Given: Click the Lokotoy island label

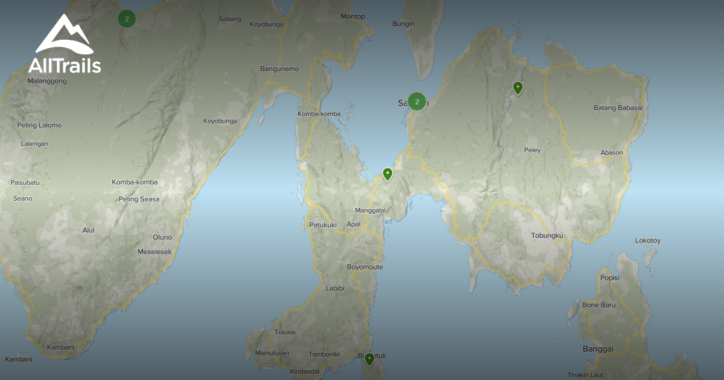Looking at the screenshot, I should pyautogui.click(x=649, y=240).
